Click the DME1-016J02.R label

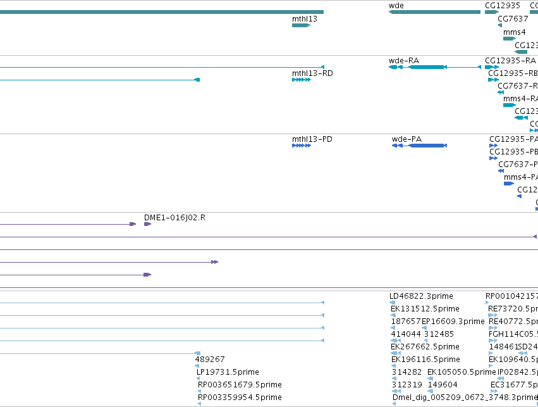coord(174,218)
